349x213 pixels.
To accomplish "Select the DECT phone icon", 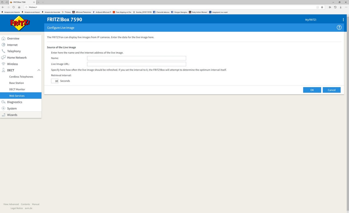I will (3, 70).
